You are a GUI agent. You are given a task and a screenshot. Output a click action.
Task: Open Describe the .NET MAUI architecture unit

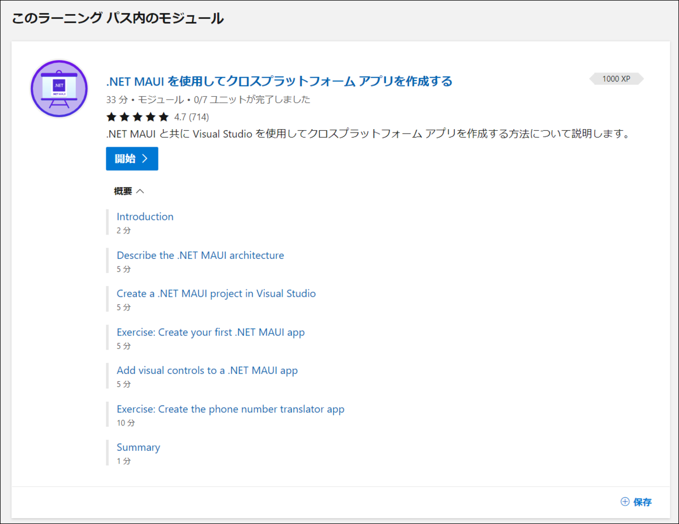[x=200, y=255]
